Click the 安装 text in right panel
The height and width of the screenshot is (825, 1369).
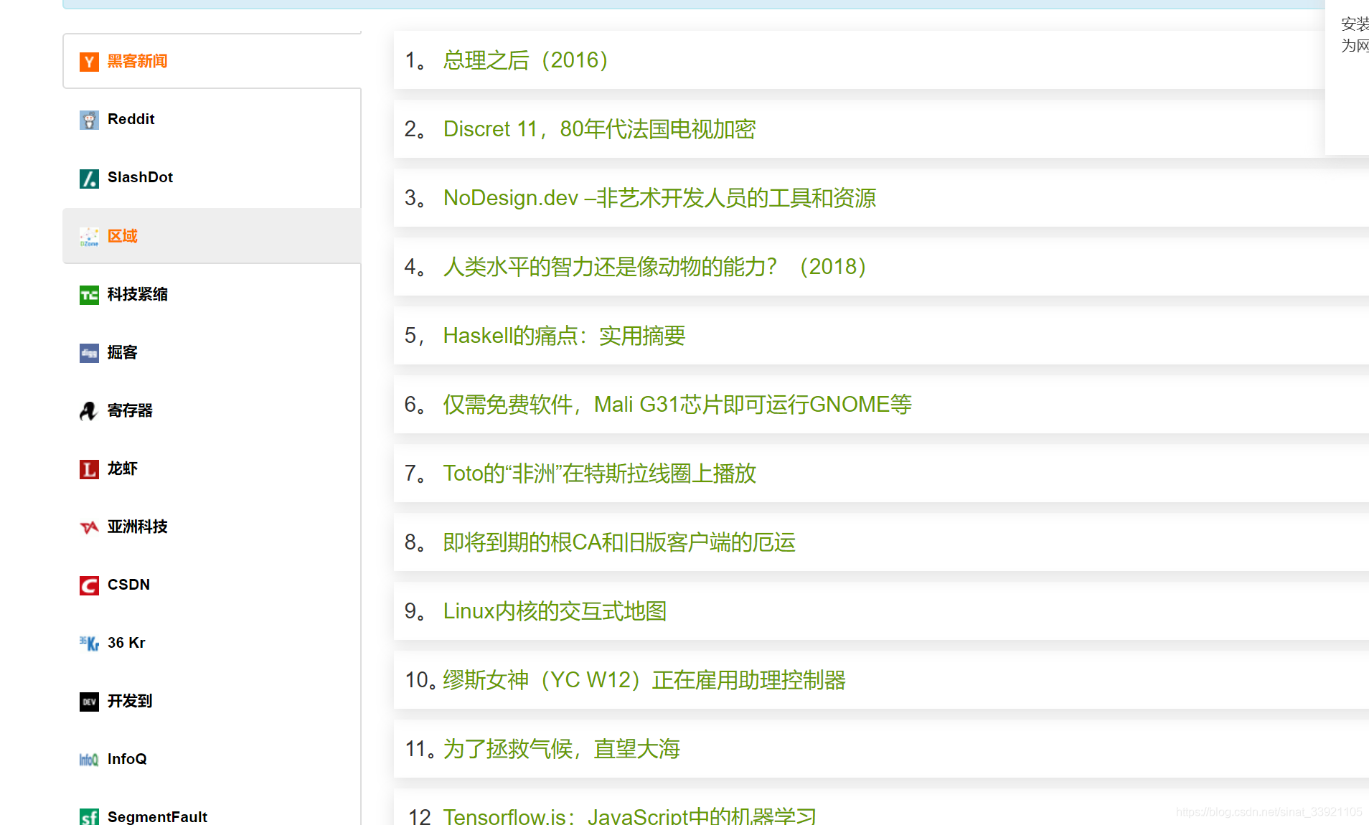coord(1355,24)
